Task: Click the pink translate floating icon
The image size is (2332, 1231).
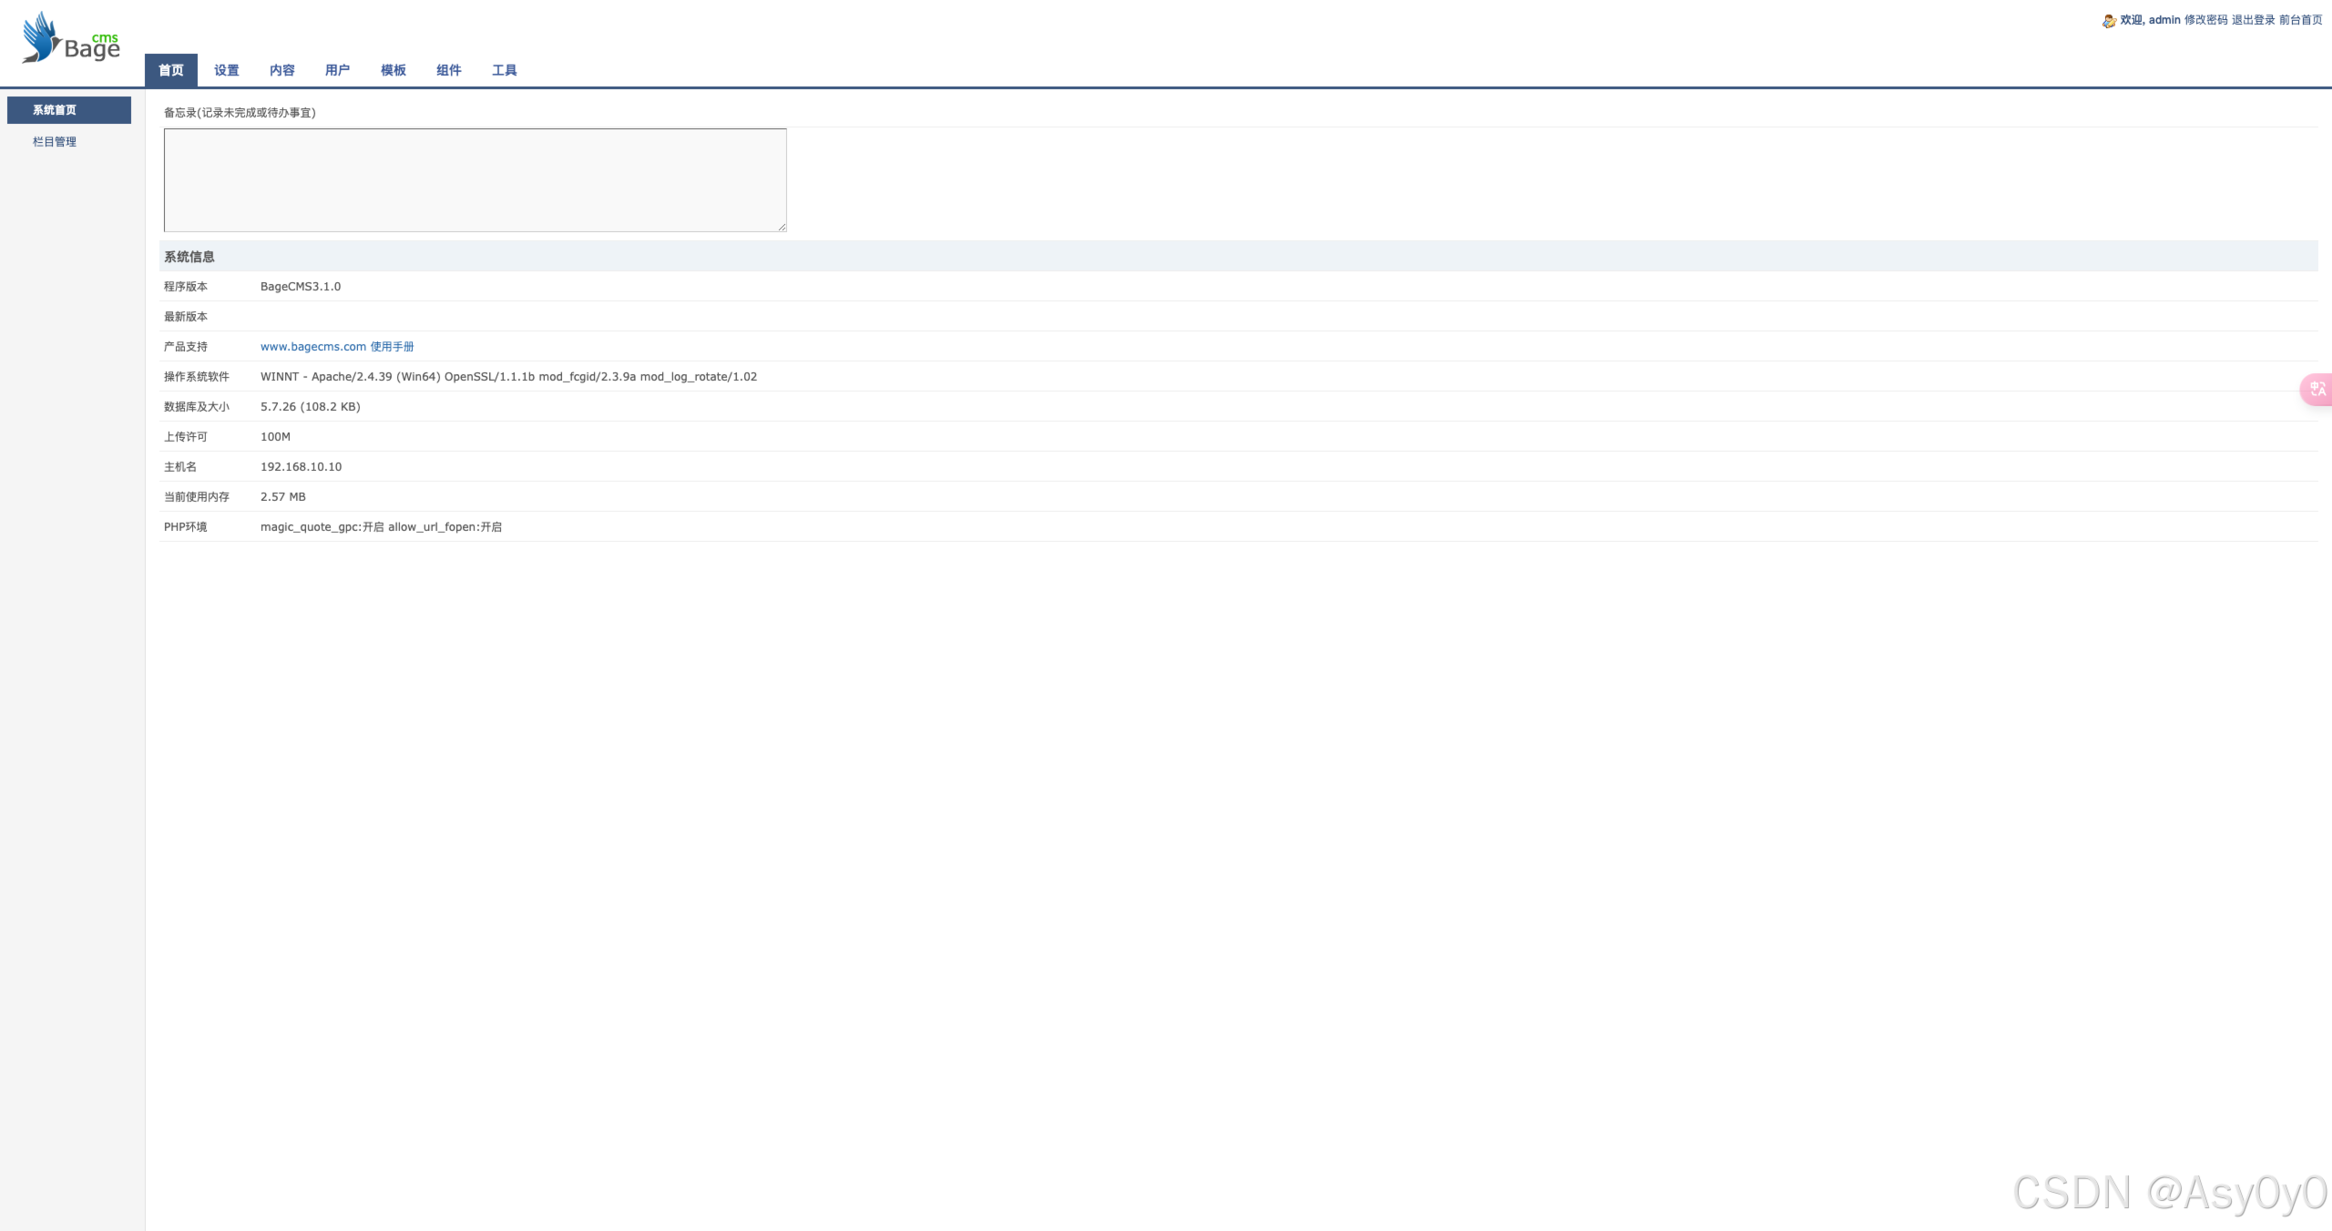Action: tap(2317, 390)
